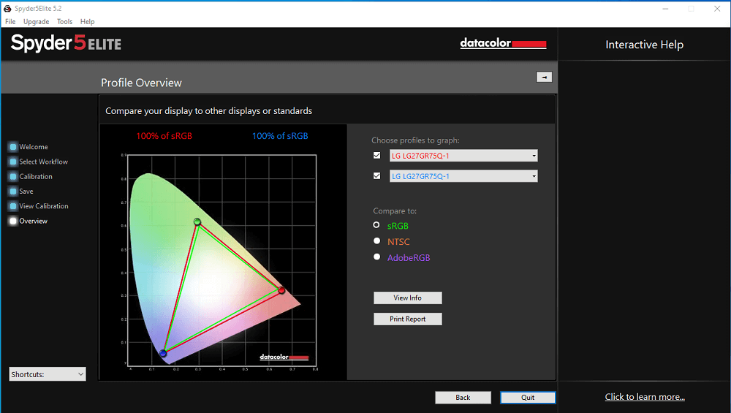Uncheck the blue LG LG27GR75Q-1 profile checkbox

376,175
